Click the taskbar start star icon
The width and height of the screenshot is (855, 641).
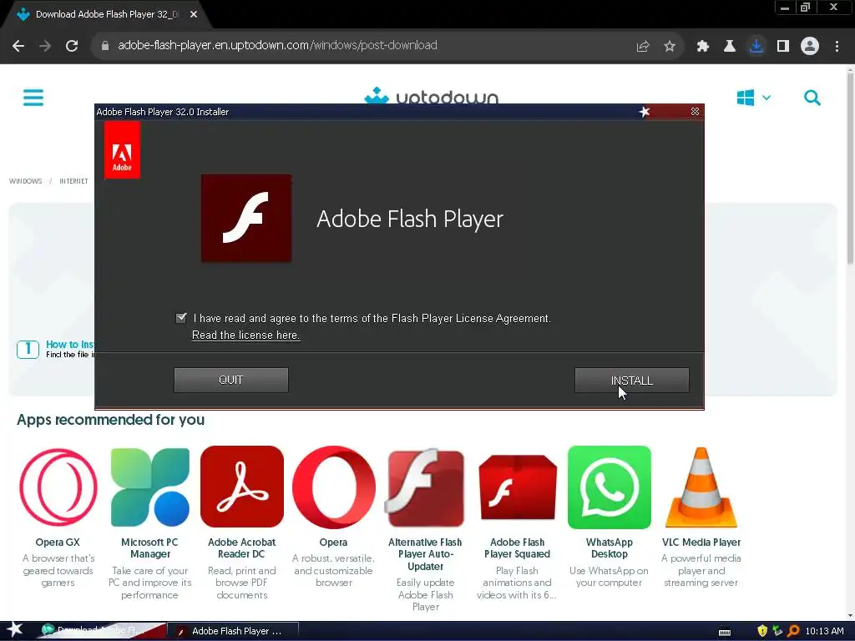[15, 631]
